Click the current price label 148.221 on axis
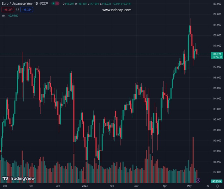This screenshot has width=224, height=189. coord(217,54)
